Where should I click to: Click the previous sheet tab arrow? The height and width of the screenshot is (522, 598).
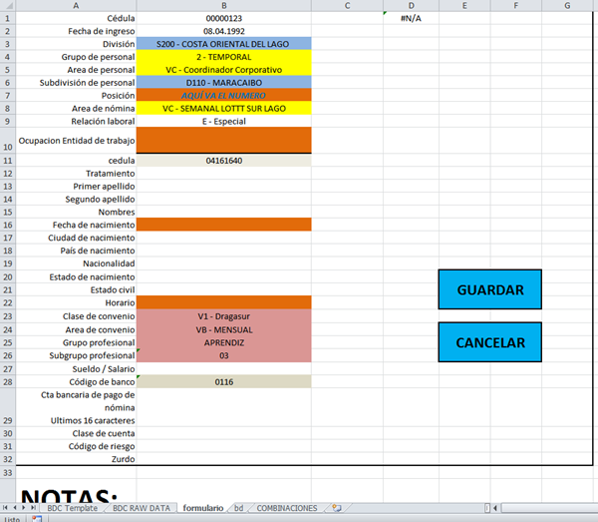pos(15,508)
